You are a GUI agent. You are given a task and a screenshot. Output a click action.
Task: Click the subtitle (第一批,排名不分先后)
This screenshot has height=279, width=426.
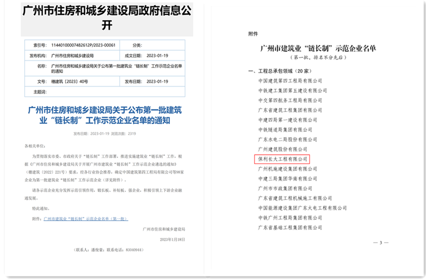tap(318, 57)
